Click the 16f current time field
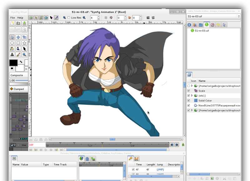Viewport: 250px width, 181px height. click(37, 145)
